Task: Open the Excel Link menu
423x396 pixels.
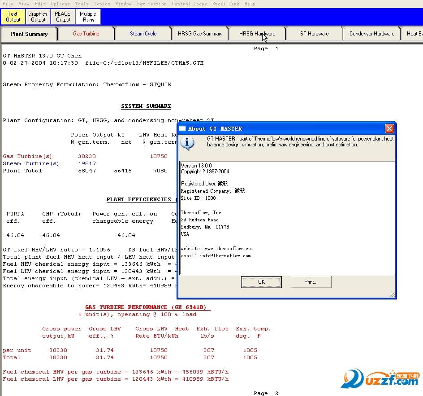Action: click(x=225, y=4)
